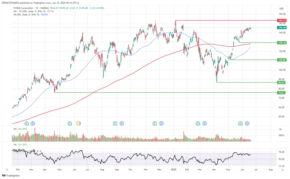Click the February earnings "E" marker icon
290x179 pixels.
coord(26,123)
